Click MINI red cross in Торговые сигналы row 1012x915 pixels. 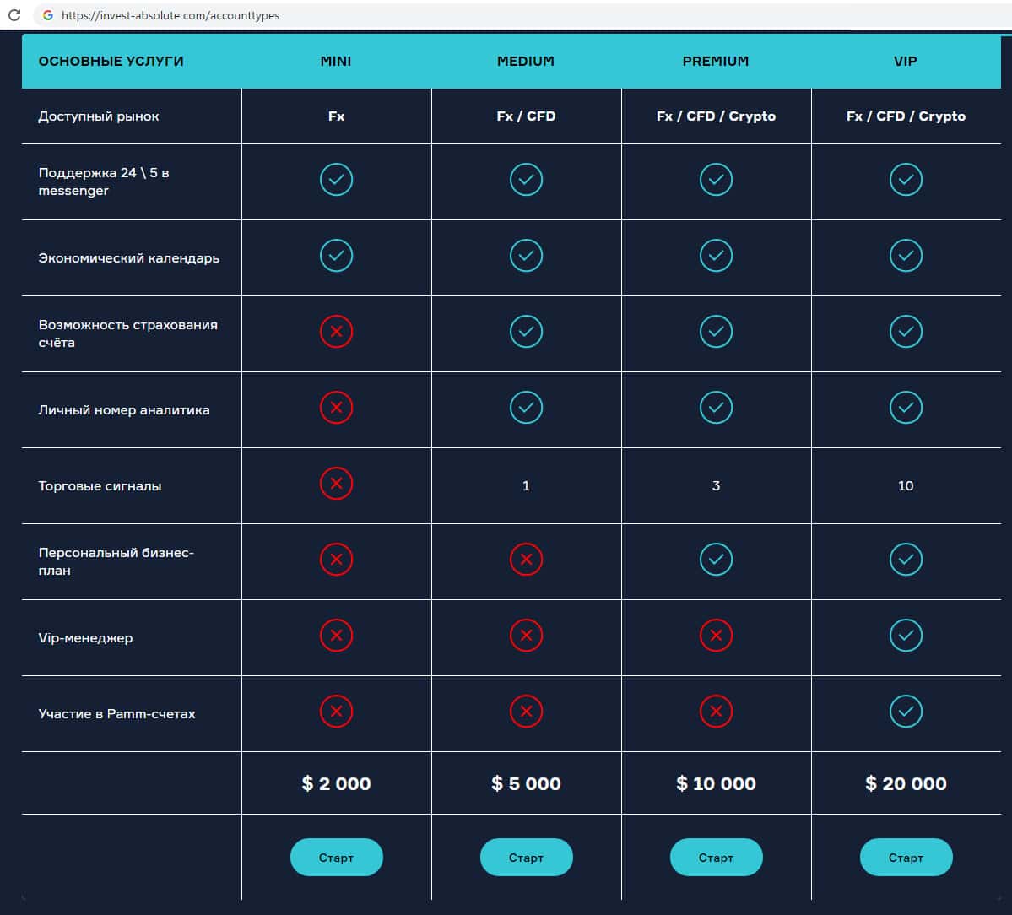click(x=336, y=484)
